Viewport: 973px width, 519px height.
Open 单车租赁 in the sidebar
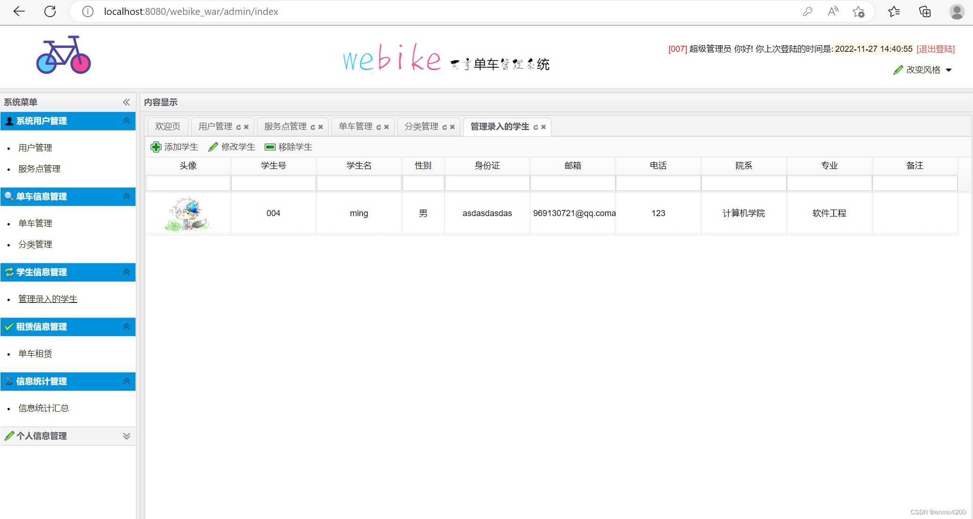pos(35,354)
